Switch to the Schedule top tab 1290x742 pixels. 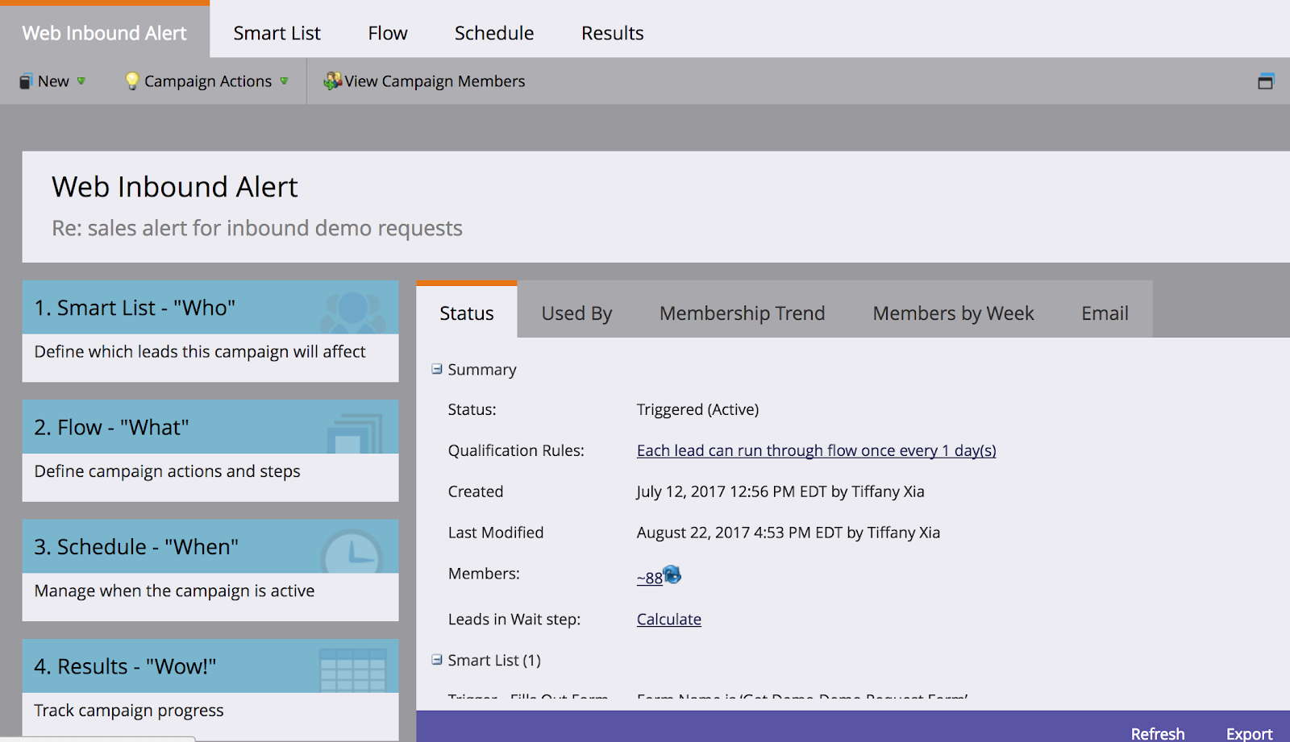pos(493,33)
